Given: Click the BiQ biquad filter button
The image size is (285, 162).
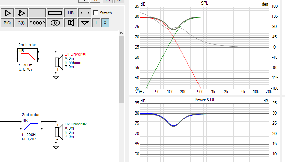Looking at the screenshot, I should [7, 23].
